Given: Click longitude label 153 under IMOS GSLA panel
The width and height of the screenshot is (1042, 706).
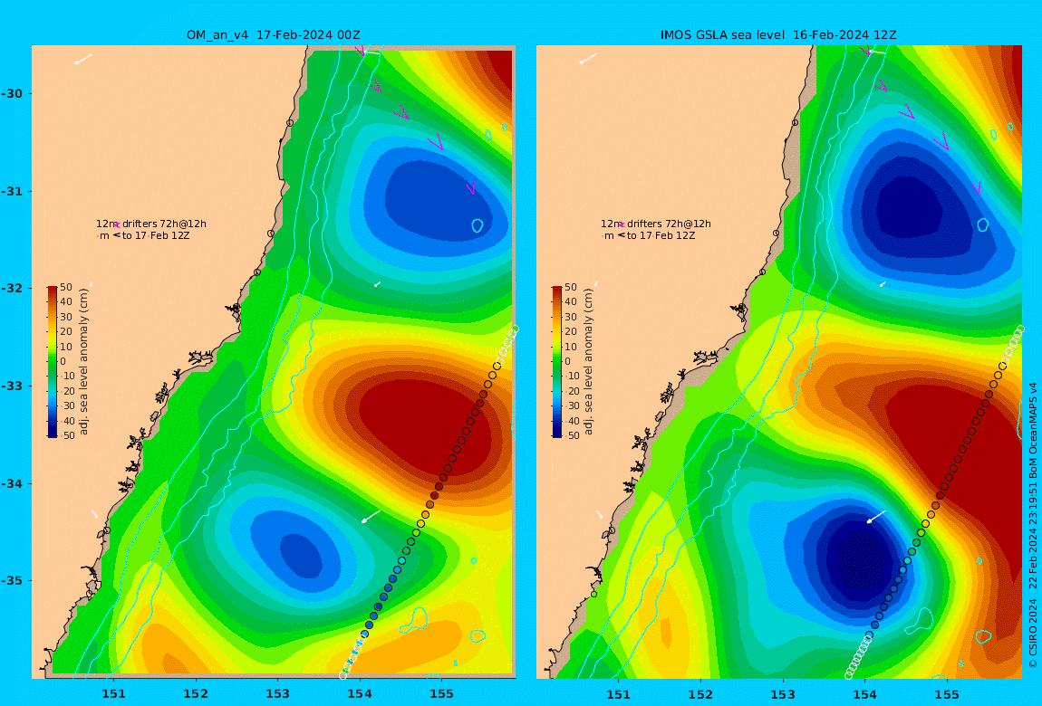Looking at the screenshot, I should tap(783, 694).
